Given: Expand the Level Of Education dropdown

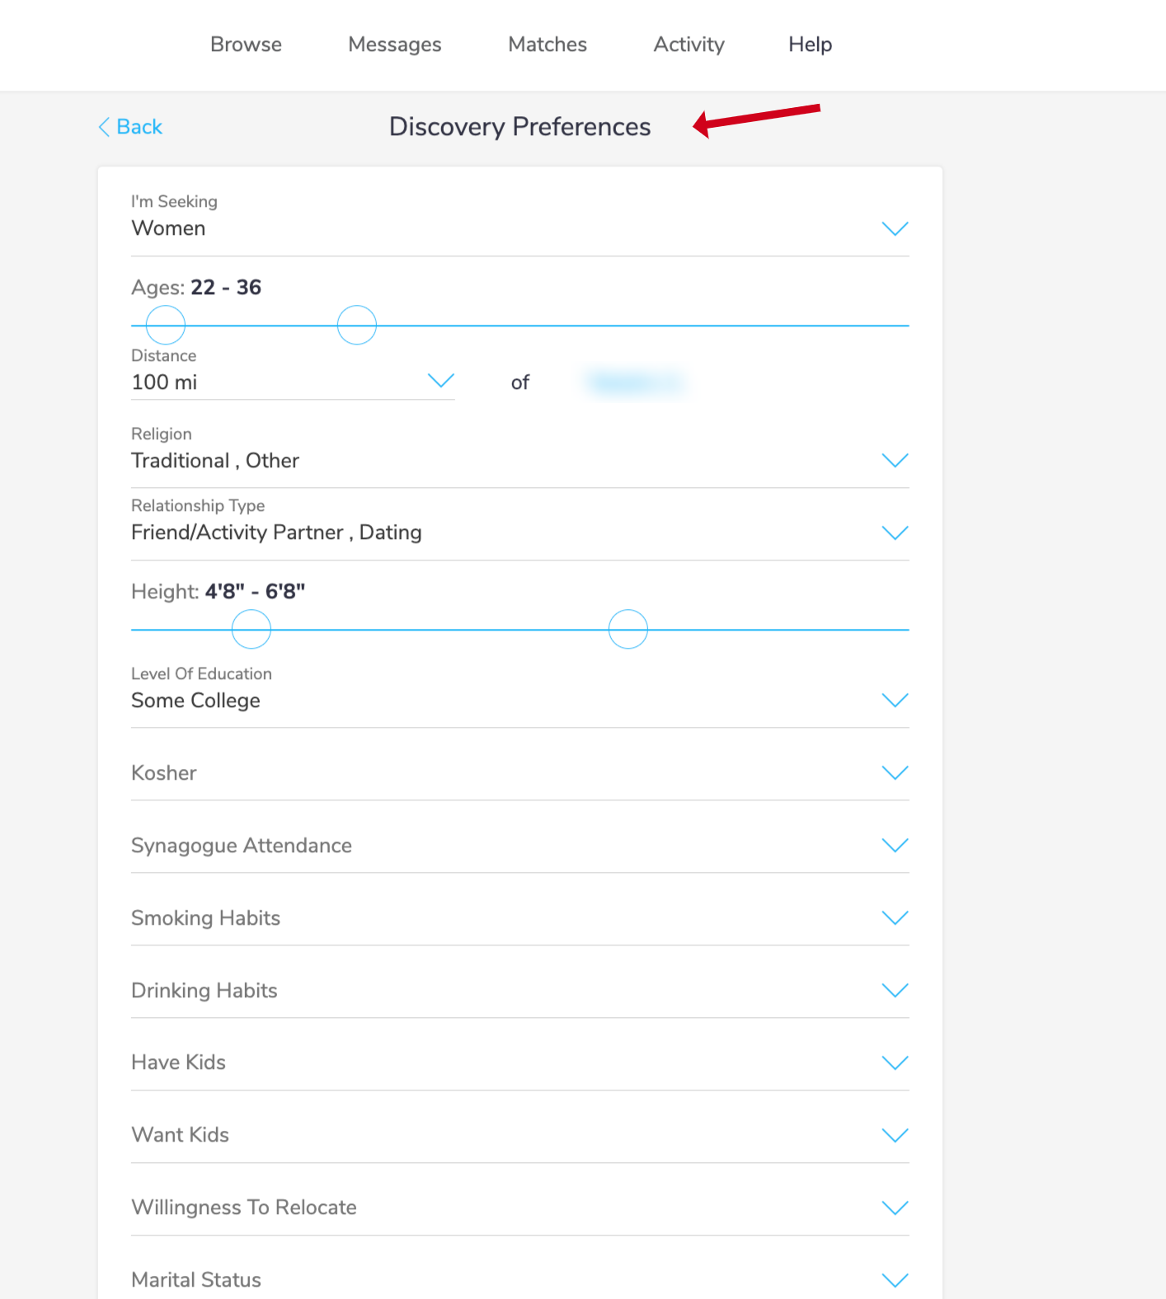Looking at the screenshot, I should pos(895,701).
